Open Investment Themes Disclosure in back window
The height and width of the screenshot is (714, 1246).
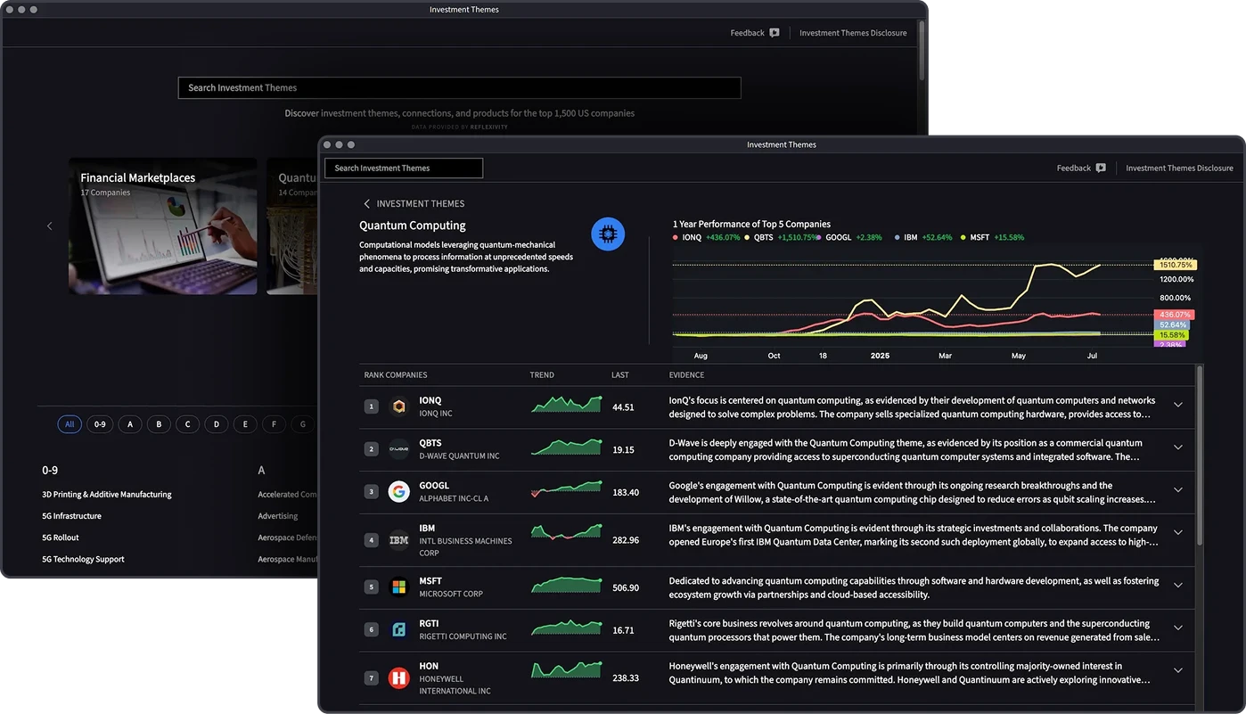click(x=853, y=33)
